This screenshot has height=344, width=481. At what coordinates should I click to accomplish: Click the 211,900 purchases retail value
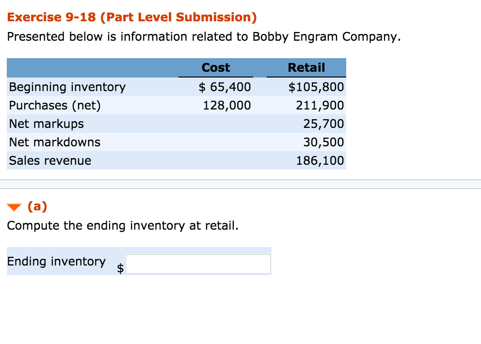point(320,106)
